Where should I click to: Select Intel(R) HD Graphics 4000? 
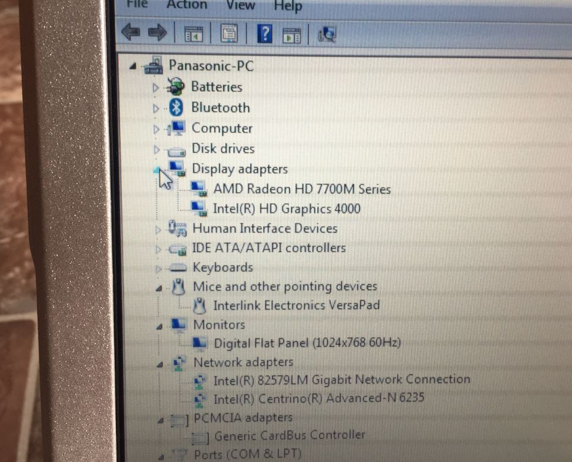pos(287,209)
